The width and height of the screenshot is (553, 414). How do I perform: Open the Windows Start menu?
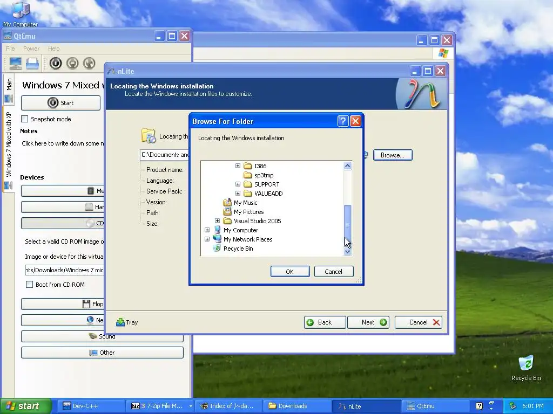25,406
